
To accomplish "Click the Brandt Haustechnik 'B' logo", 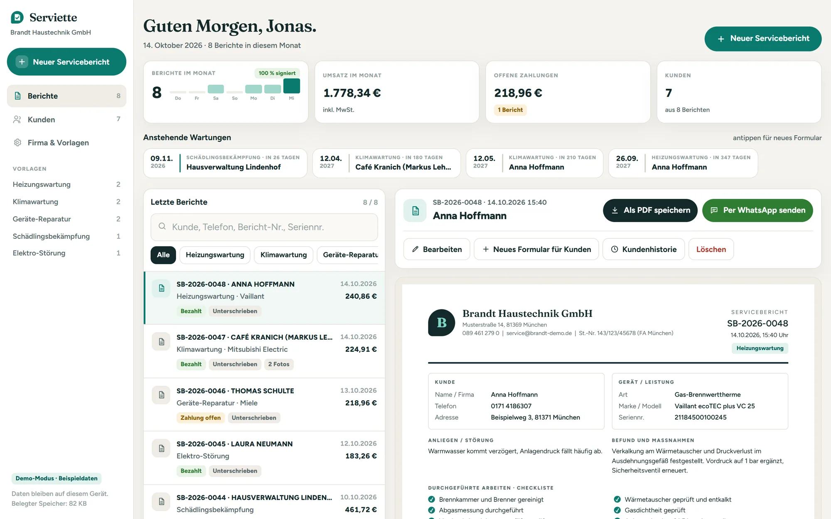I will pyautogui.click(x=442, y=323).
